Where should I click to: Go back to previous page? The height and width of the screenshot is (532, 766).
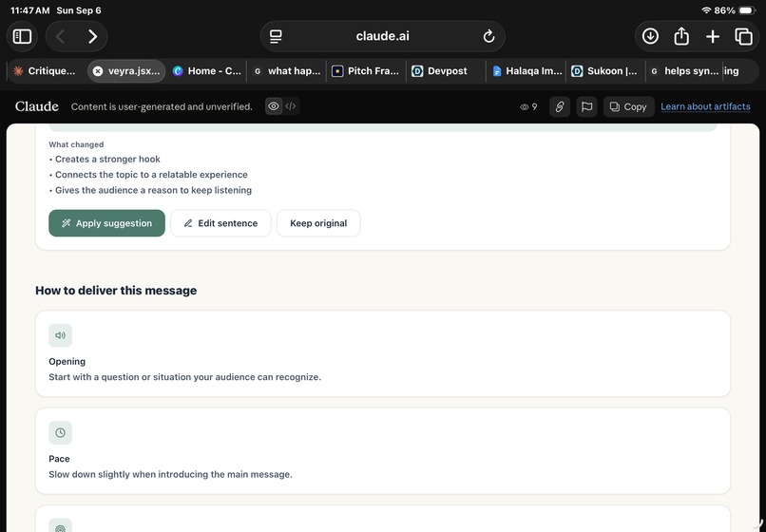(x=61, y=37)
